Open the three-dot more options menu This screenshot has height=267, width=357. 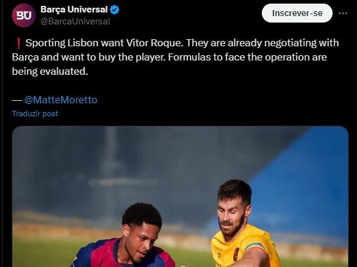[343, 13]
